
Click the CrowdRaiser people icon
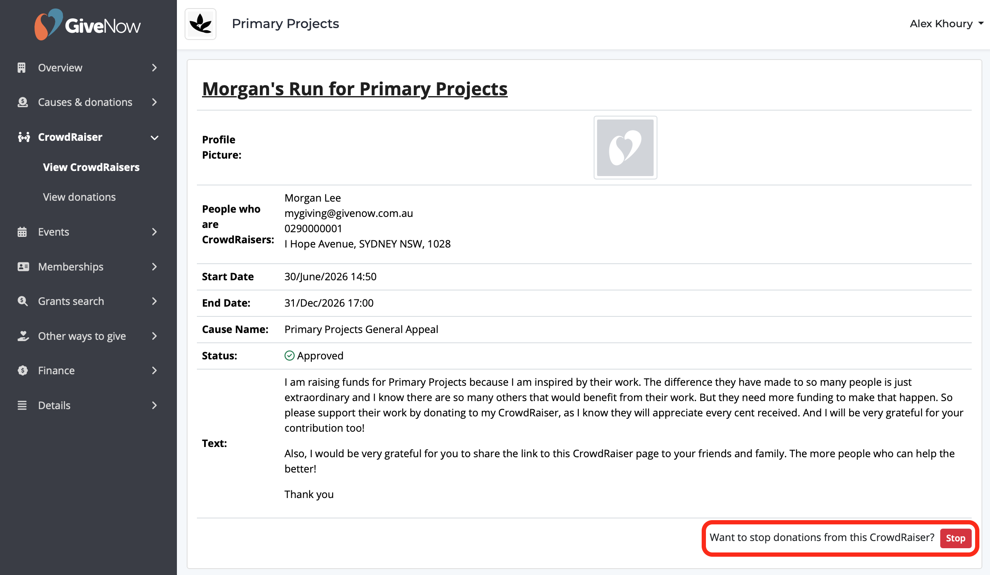coord(24,137)
